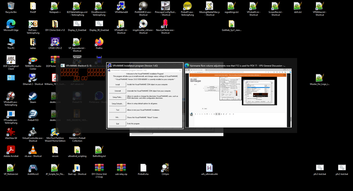
Task: Open the DIY Chime Unit v1.0 folder
Action: (55, 24)
